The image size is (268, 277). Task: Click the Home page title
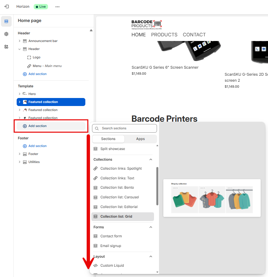(30, 21)
